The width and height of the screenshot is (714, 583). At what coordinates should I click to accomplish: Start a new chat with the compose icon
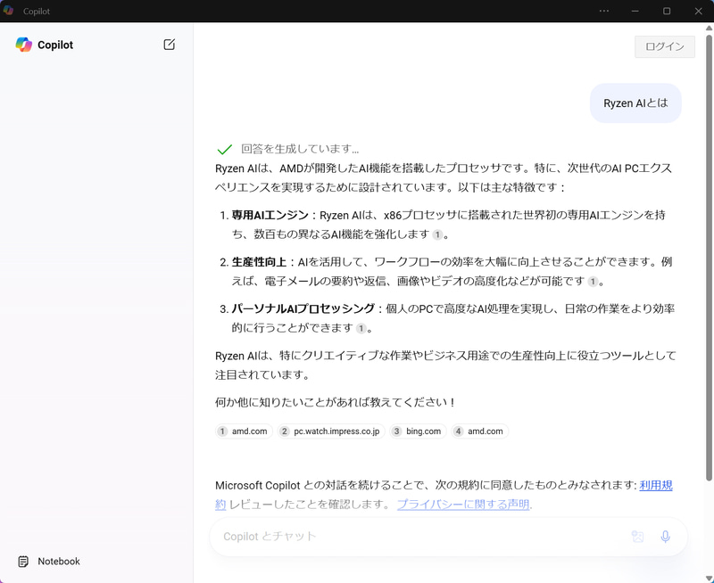coord(169,44)
